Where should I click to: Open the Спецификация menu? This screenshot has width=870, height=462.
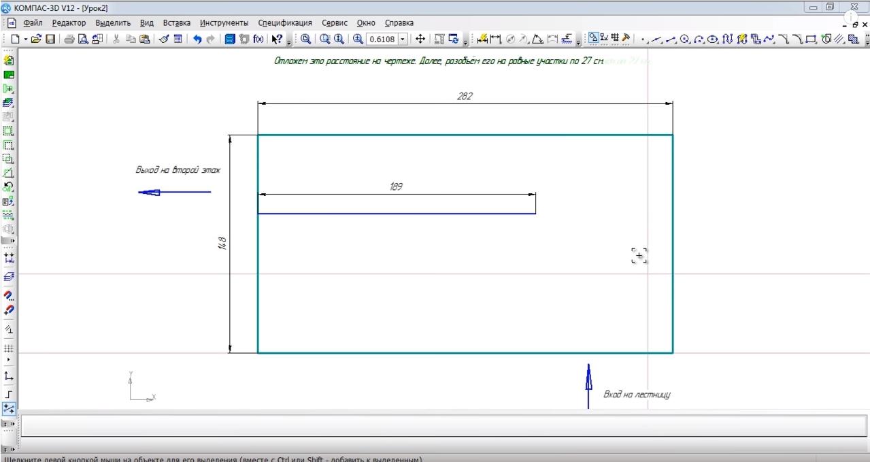click(284, 23)
